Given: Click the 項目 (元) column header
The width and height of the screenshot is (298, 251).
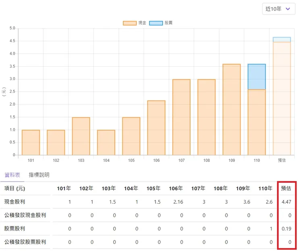Looking at the screenshot, I should click(x=15, y=188).
